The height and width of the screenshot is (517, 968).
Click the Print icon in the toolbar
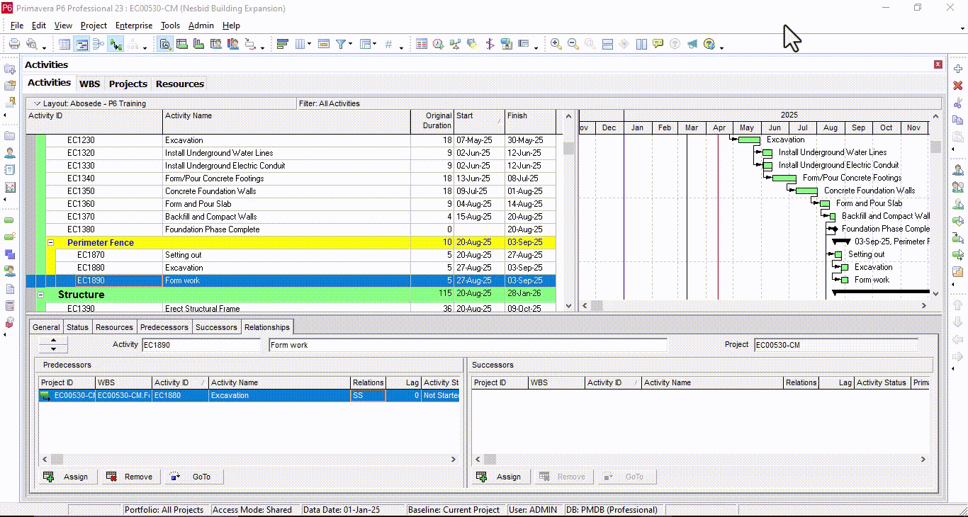(x=14, y=44)
